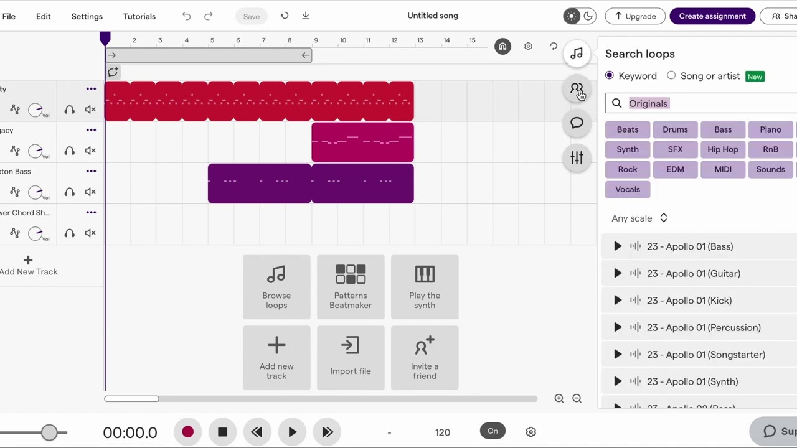Click Invite a friend tile

pos(425,358)
